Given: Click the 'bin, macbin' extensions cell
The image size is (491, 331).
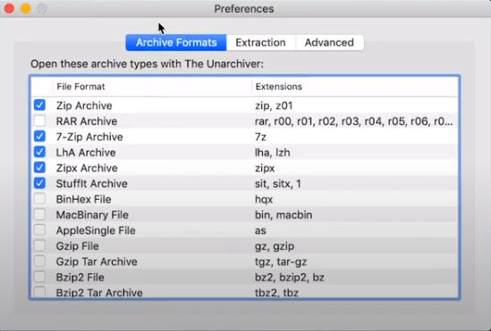Looking at the screenshot, I should click(x=284, y=215).
